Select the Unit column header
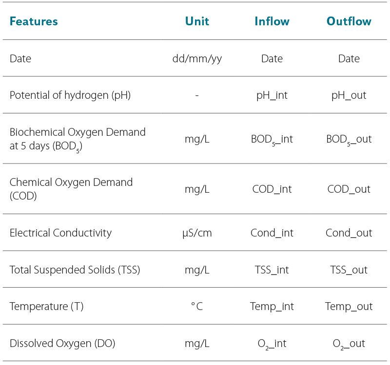The width and height of the screenshot is (390, 365). coord(197,21)
